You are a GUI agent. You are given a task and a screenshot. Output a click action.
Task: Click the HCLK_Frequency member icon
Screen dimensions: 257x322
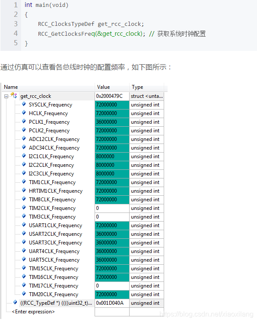[x=24, y=113]
